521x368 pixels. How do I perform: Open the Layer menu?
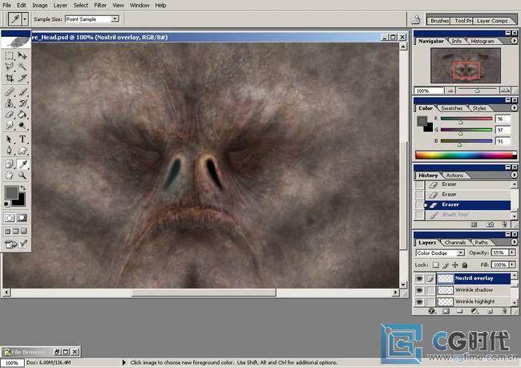(x=60, y=6)
